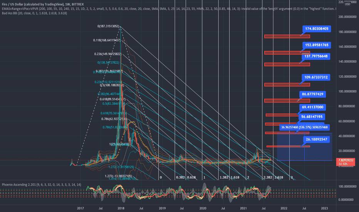Click 2019 on the time axis
Screen dimensions: 359x212
[x=162, y=208]
